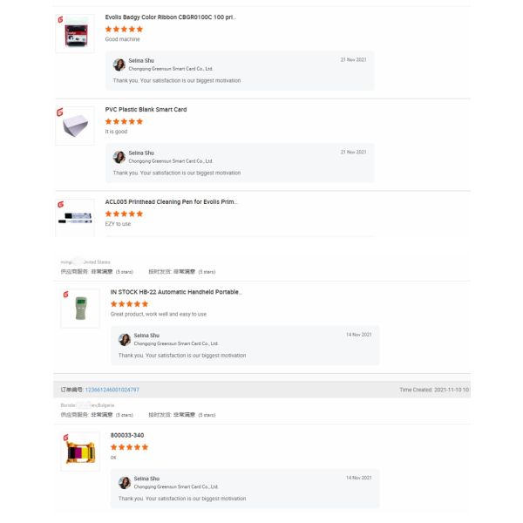
Task: Click Selina Shu's avatar in the HB-22 review reply
Action: coord(125,339)
